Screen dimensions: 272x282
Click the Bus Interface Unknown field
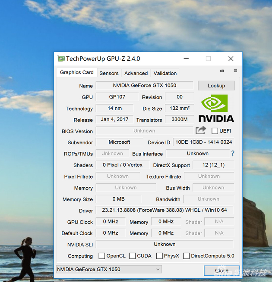198,153
